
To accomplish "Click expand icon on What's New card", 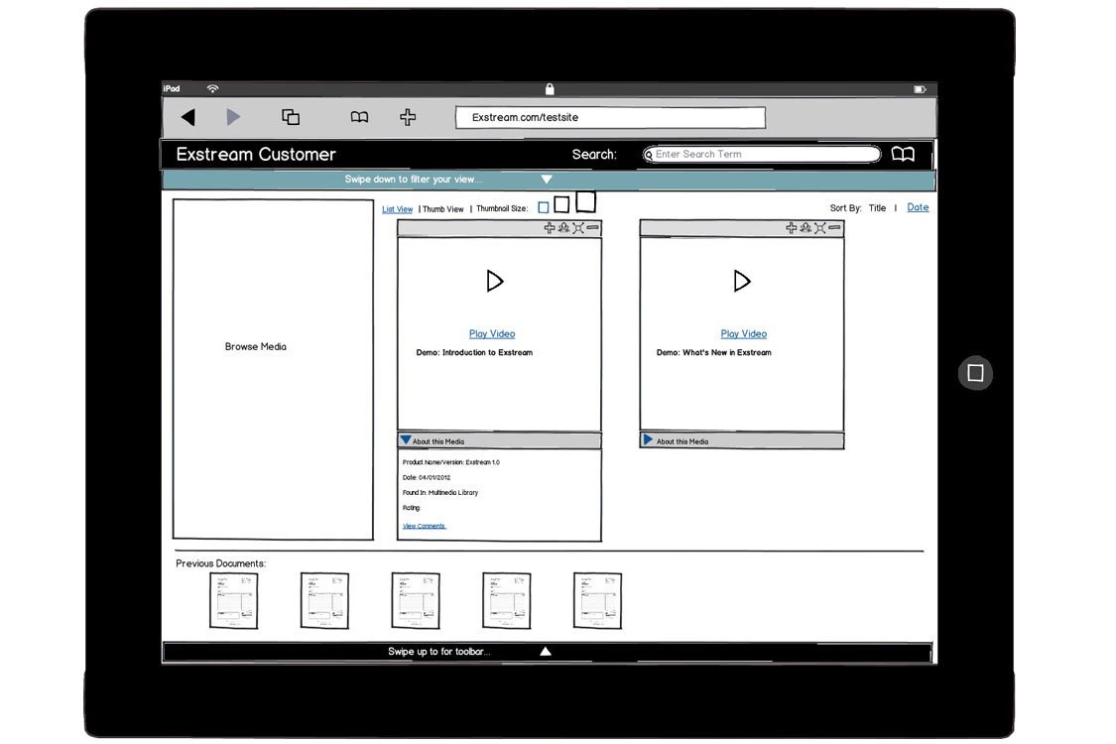I will tap(820, 228).
